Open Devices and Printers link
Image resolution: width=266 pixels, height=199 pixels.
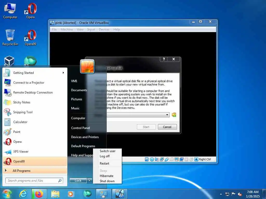click(85, 137)
